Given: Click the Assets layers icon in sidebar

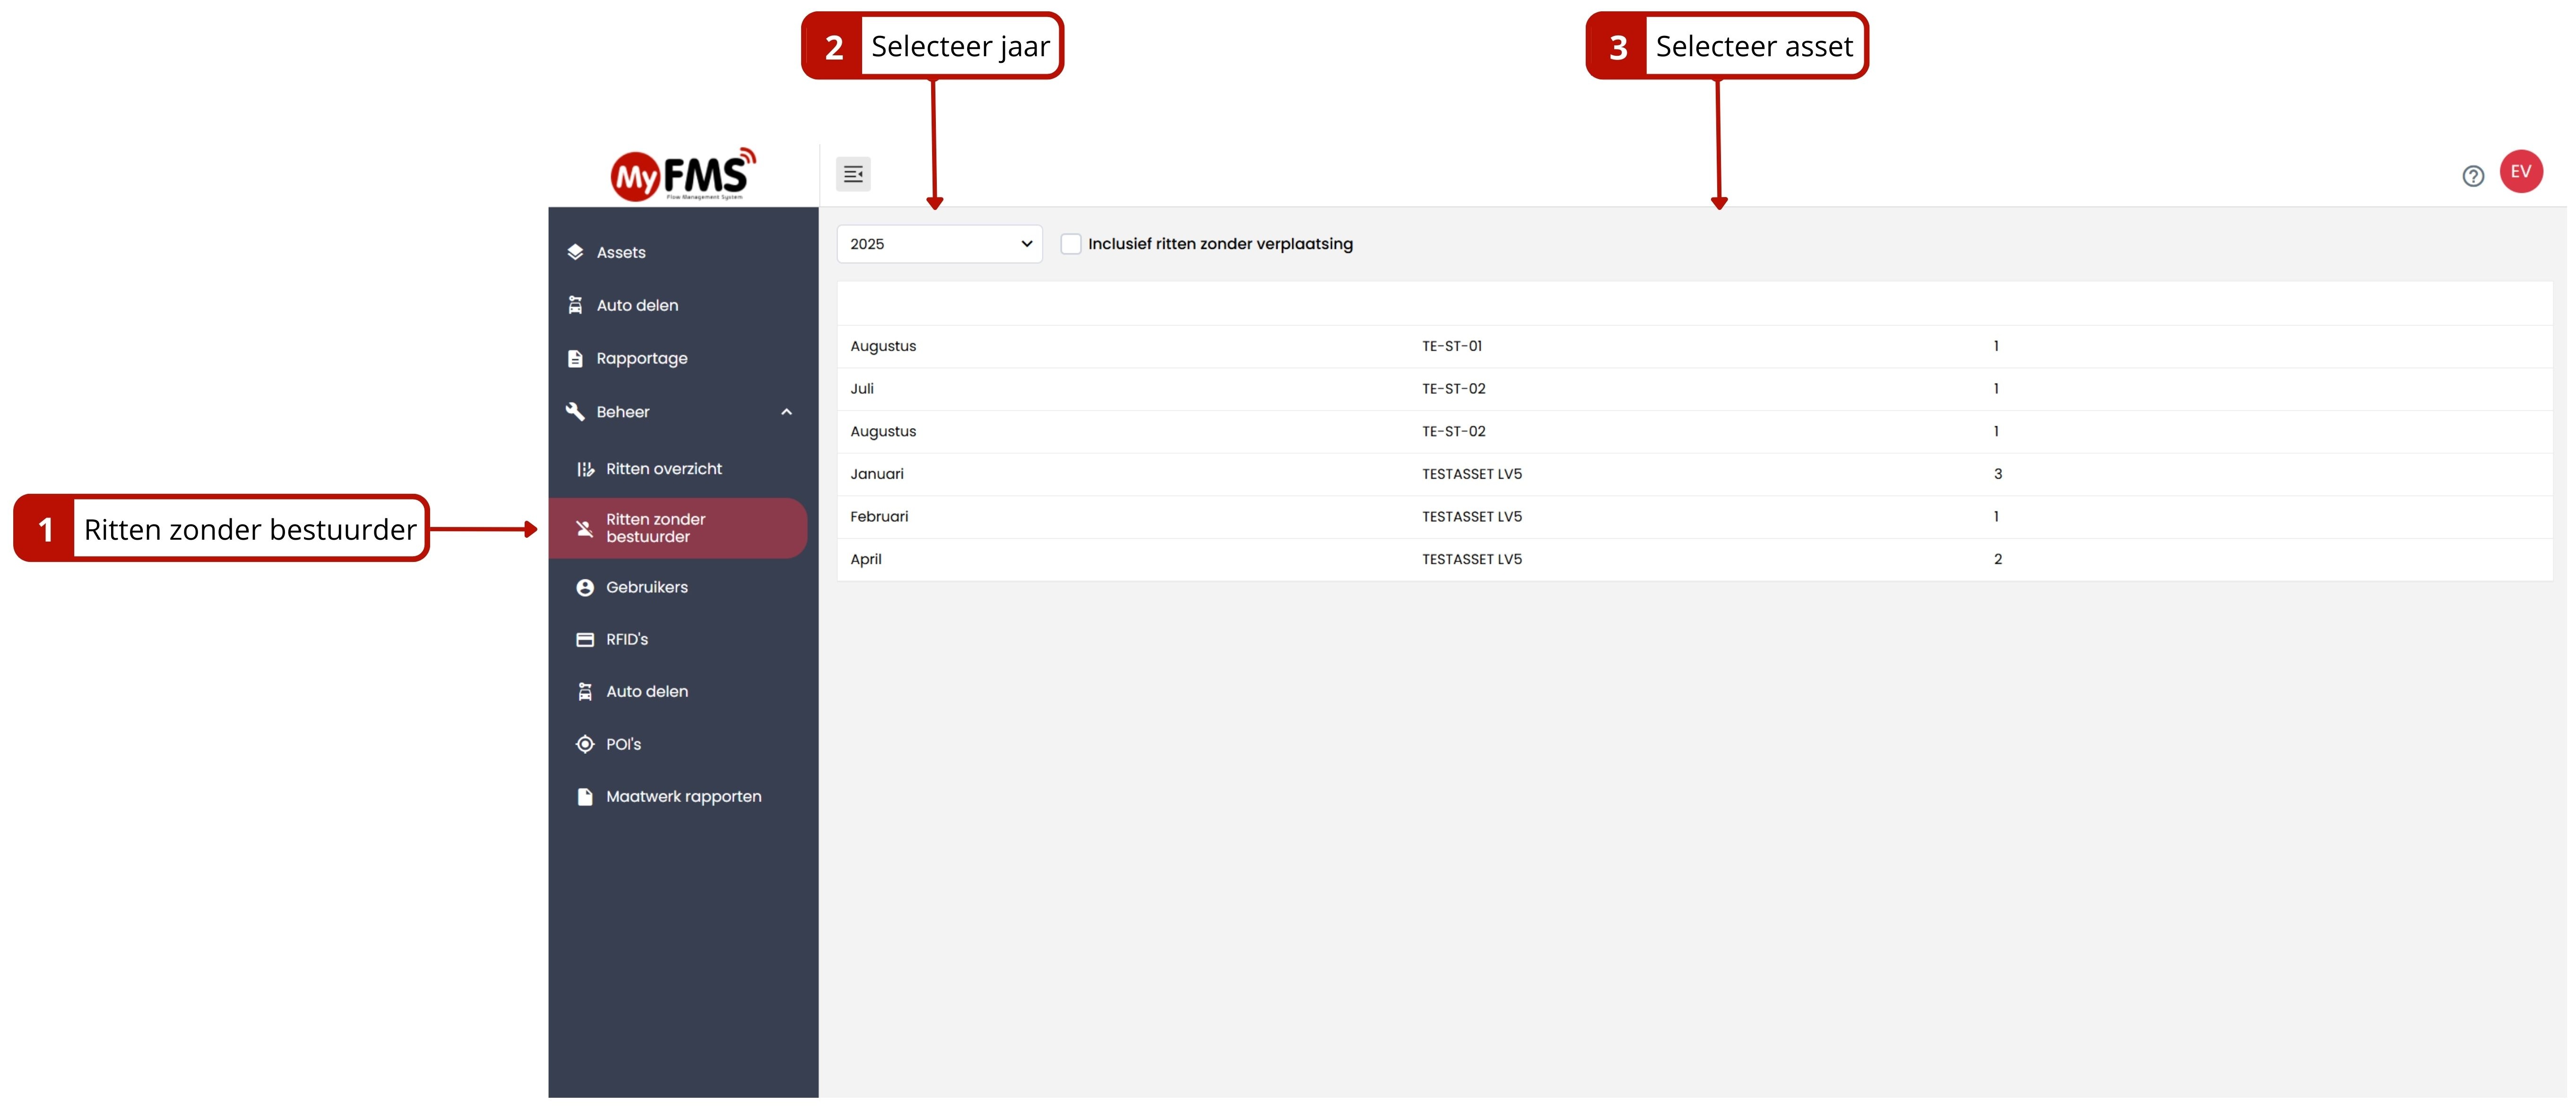Looking at the screenshot, I should pos(575,253).
